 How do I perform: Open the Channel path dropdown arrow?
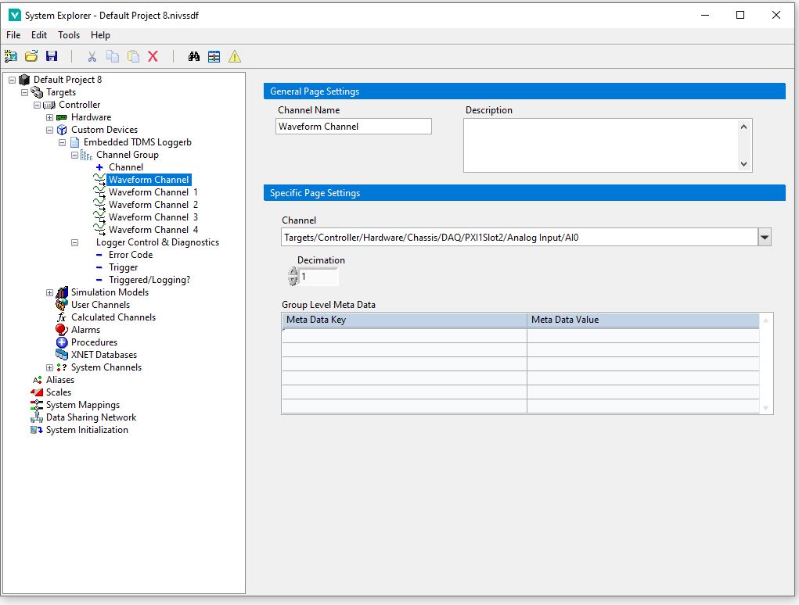[x=765, y=237]
